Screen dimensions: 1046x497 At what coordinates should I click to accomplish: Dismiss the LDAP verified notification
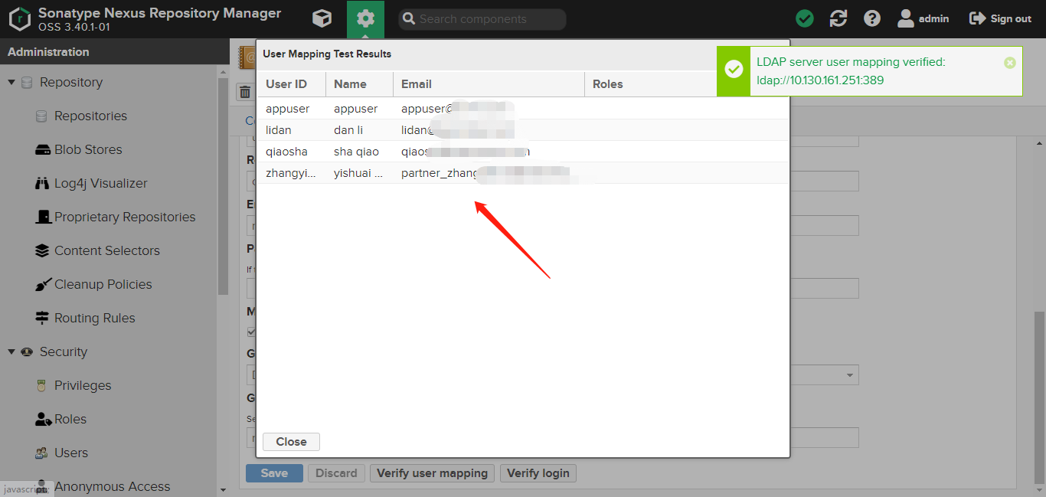[1009, 63]
